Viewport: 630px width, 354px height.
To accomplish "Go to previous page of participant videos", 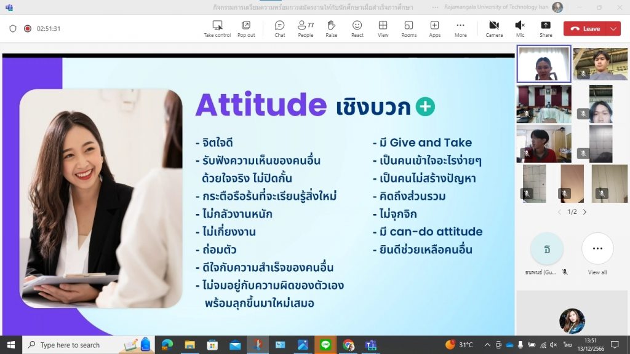I will 559,212.
